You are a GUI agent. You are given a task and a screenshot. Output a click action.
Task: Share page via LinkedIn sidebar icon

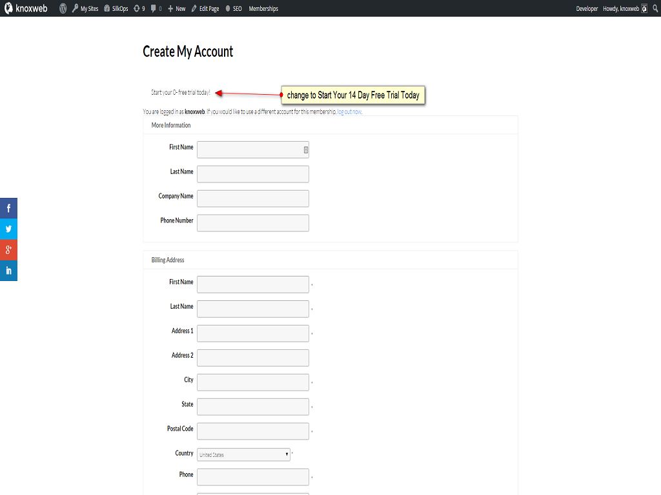click(8, 271)
